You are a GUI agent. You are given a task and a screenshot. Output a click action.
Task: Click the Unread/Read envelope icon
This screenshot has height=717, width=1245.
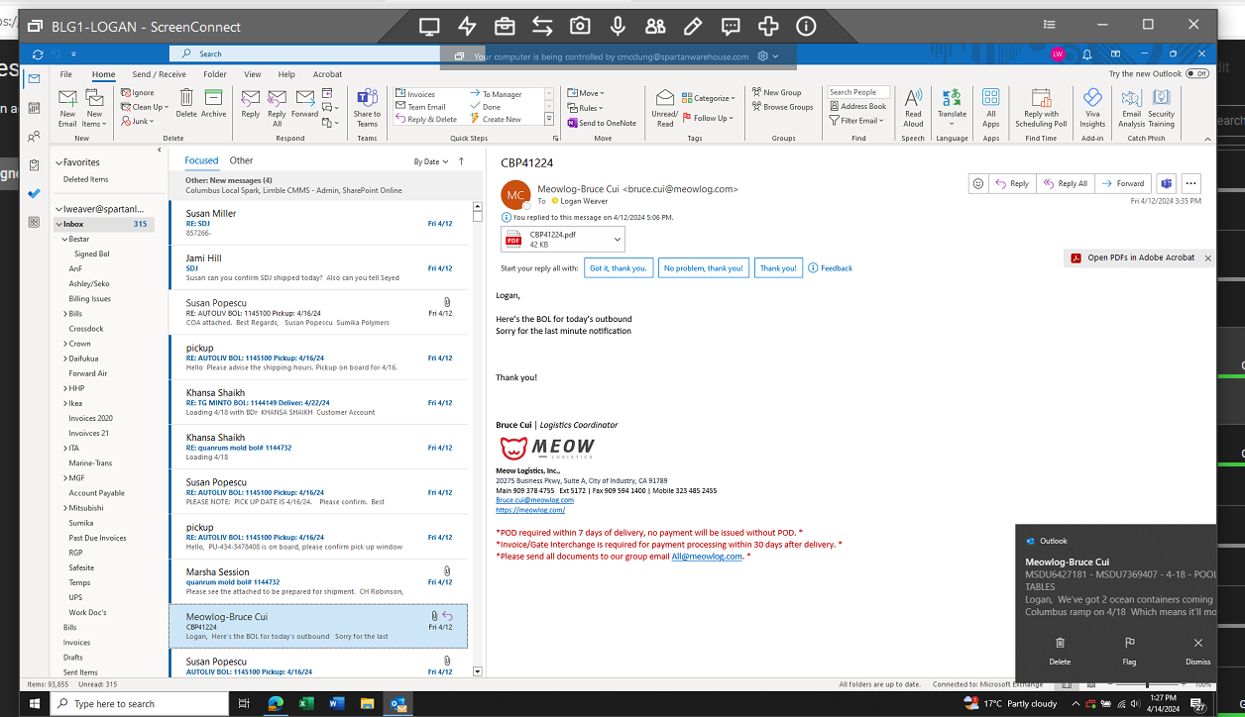[x=665, y=108]
